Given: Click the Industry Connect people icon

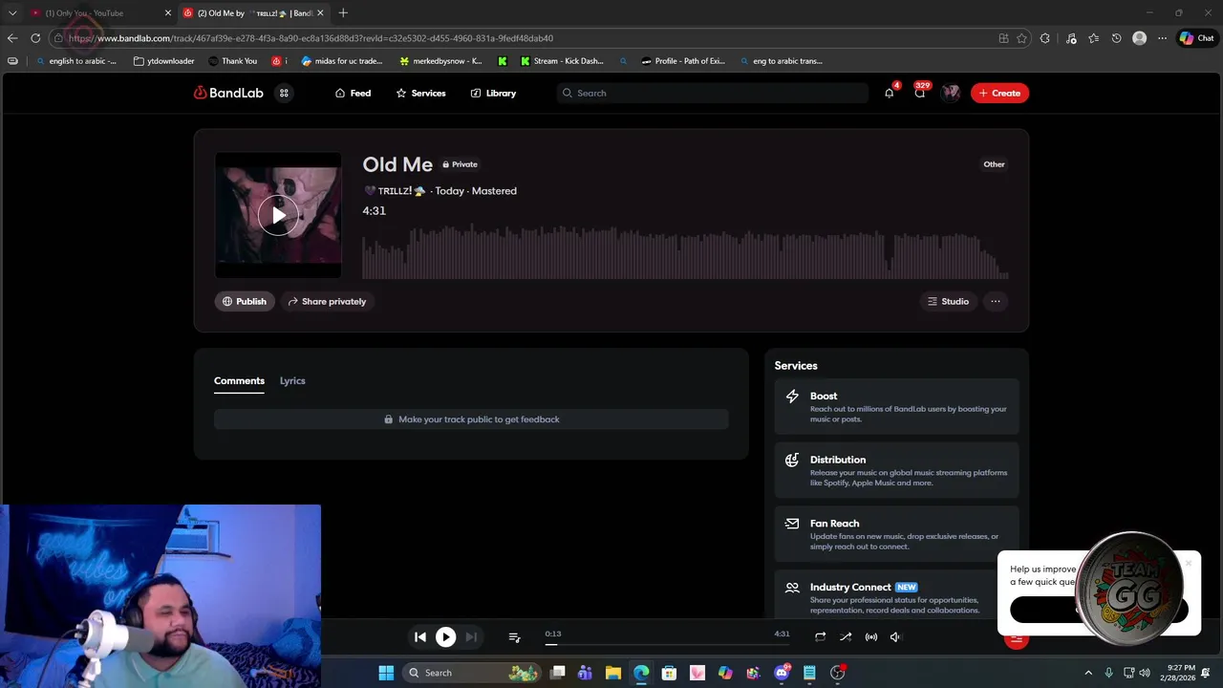Looking at the screenshot, I should pyautogui.click(x=792, y=588).
